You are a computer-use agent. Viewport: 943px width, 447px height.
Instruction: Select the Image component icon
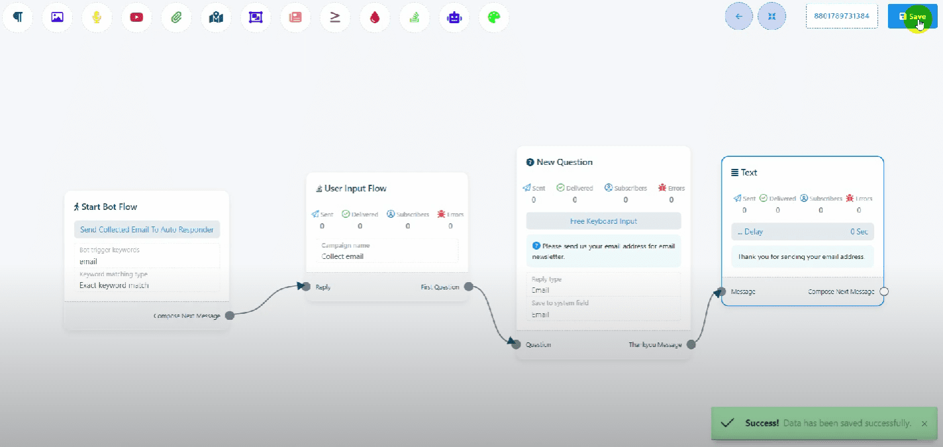click(58, 17)
